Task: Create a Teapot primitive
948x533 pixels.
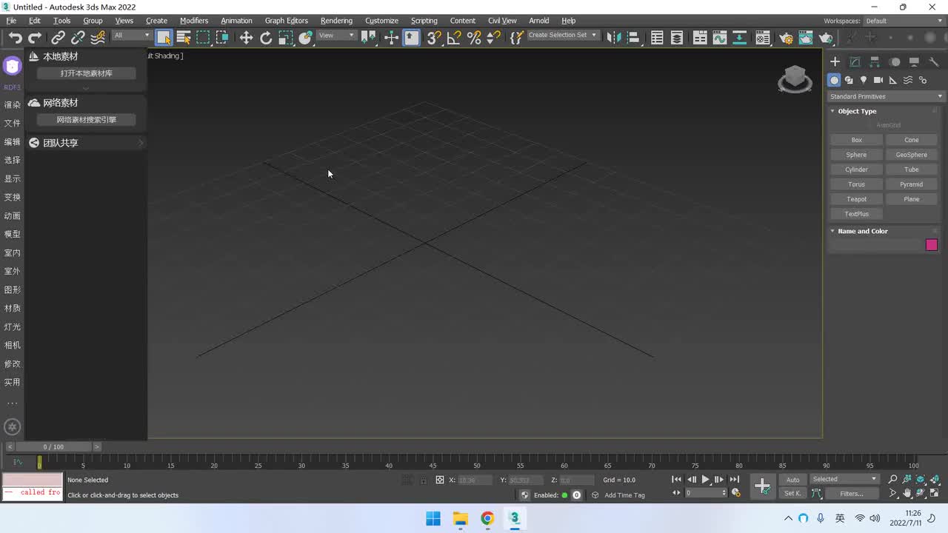Action: 856,199
